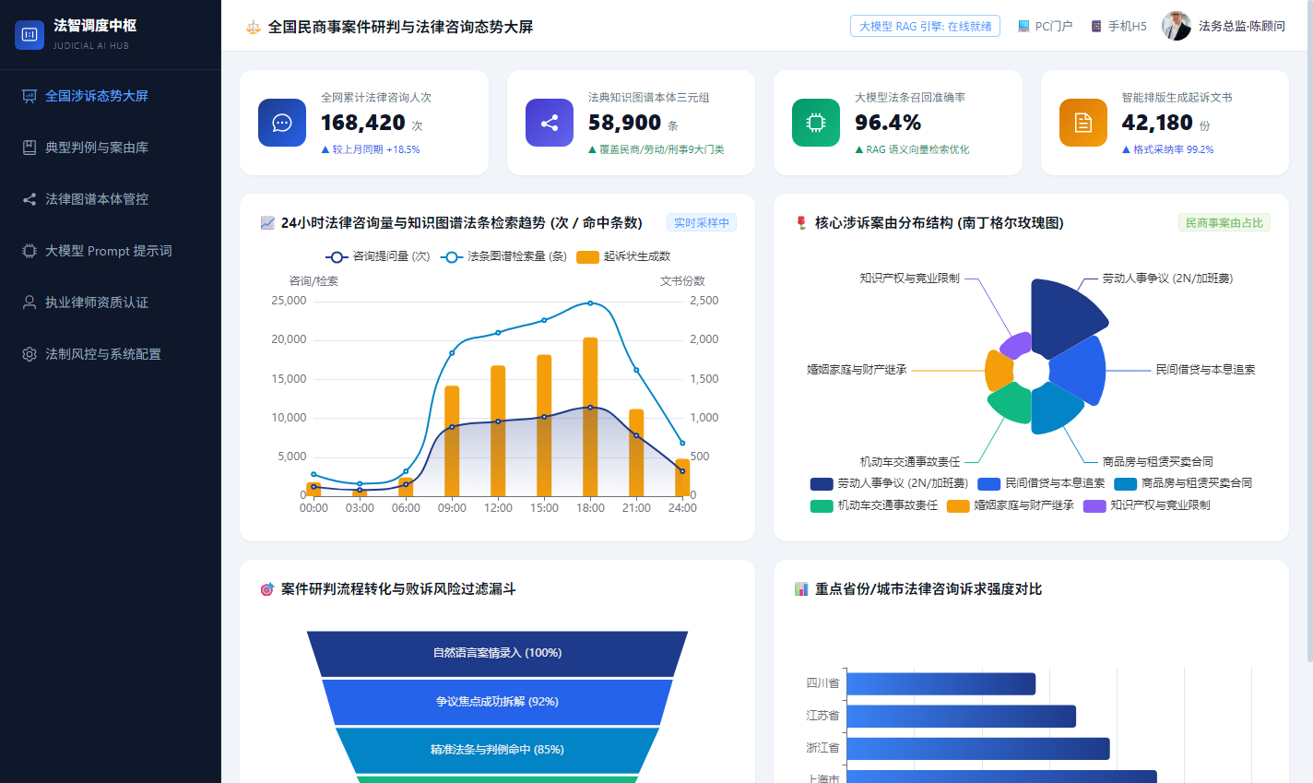Open the PC门户 link
The image size is (1313, 783).
tap(1045, 27)
